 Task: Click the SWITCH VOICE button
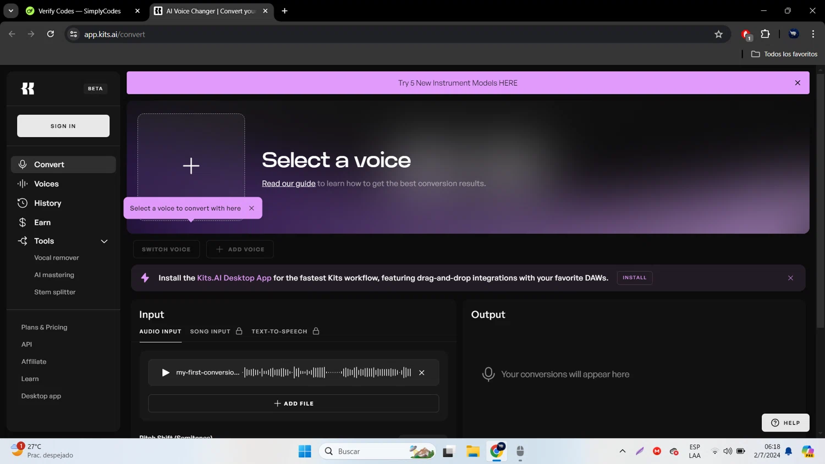[x=166, y=249]
